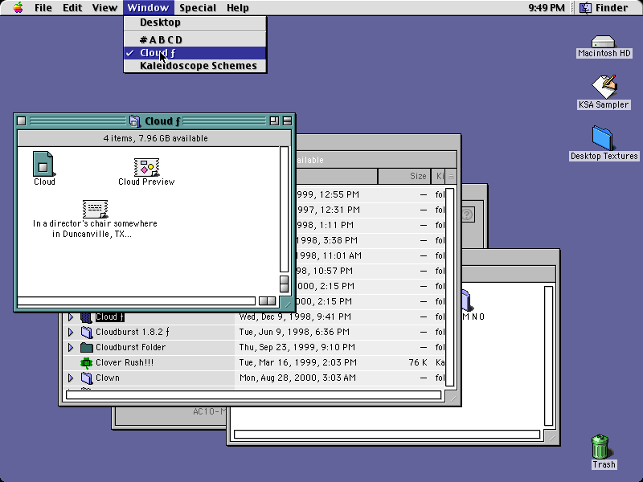The width and height of the screenshot is (643, 482).
Task: Sort the list by the Size column header
Action: [x=404, y=176]
